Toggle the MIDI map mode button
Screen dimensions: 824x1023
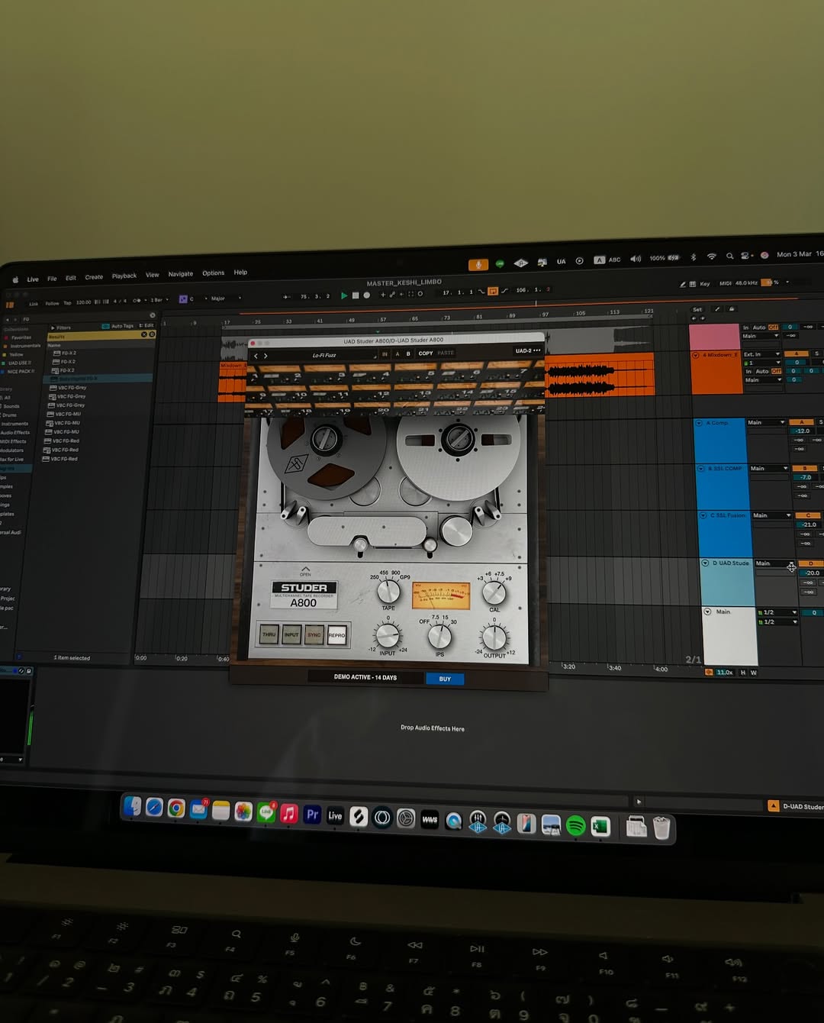click(726, 283)
